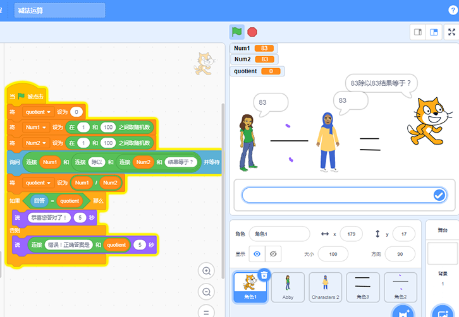
Task: Switch to small stage layout
Action: click(418, 32)
